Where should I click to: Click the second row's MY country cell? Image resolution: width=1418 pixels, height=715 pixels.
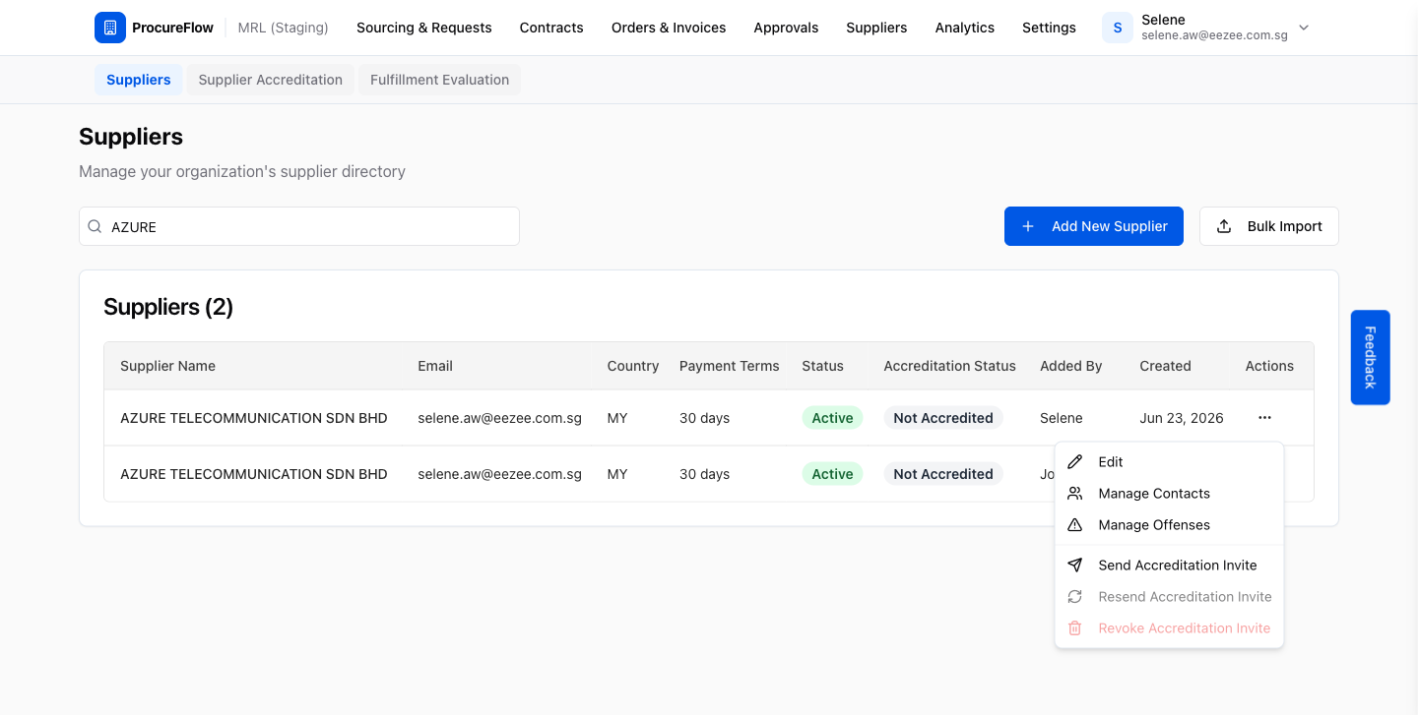(617, 474)
